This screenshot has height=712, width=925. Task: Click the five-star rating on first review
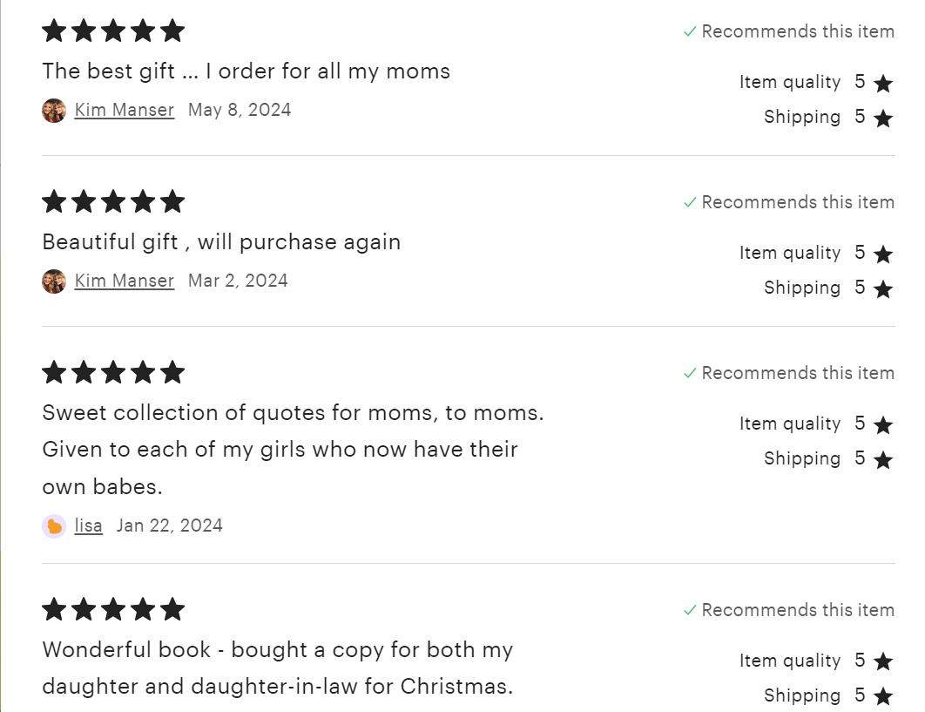click(x=113, y=31)
